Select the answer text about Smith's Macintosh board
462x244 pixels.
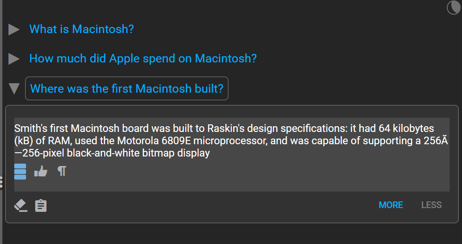click(x=231, y=140)
